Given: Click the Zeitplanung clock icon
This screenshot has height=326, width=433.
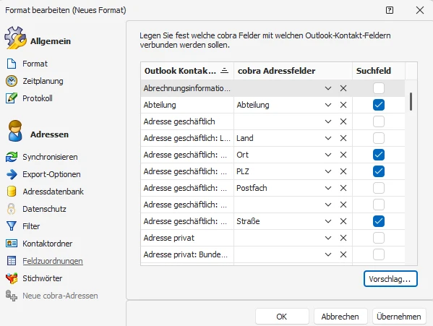Looking at the screenshot, I should (x=12, y=81).
